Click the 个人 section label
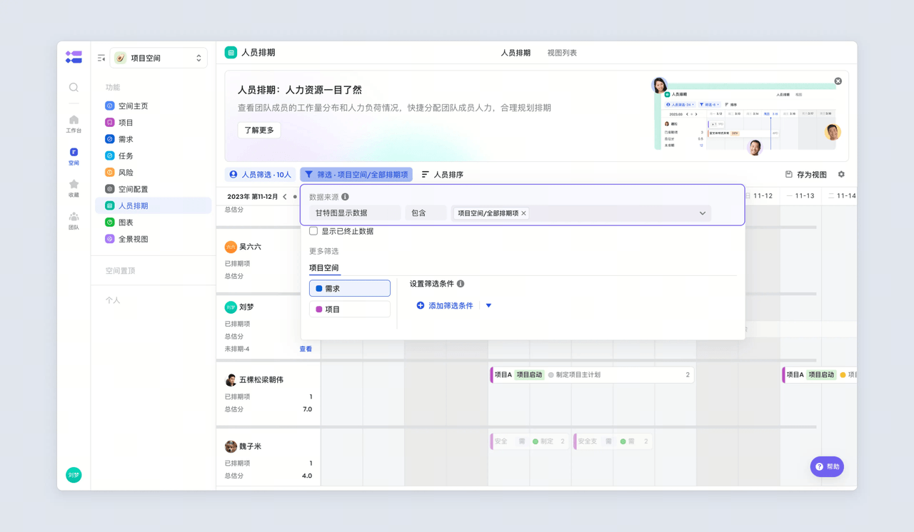Image resolution: width=914 pixels, height=532 pixels. coord(113,301)
